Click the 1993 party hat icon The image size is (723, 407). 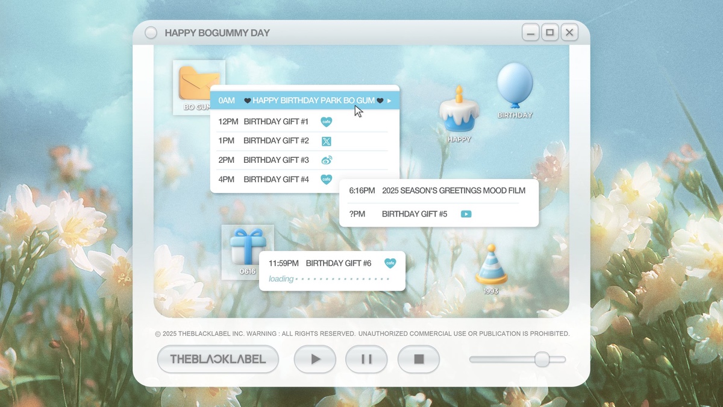click(x=491, y=266)
